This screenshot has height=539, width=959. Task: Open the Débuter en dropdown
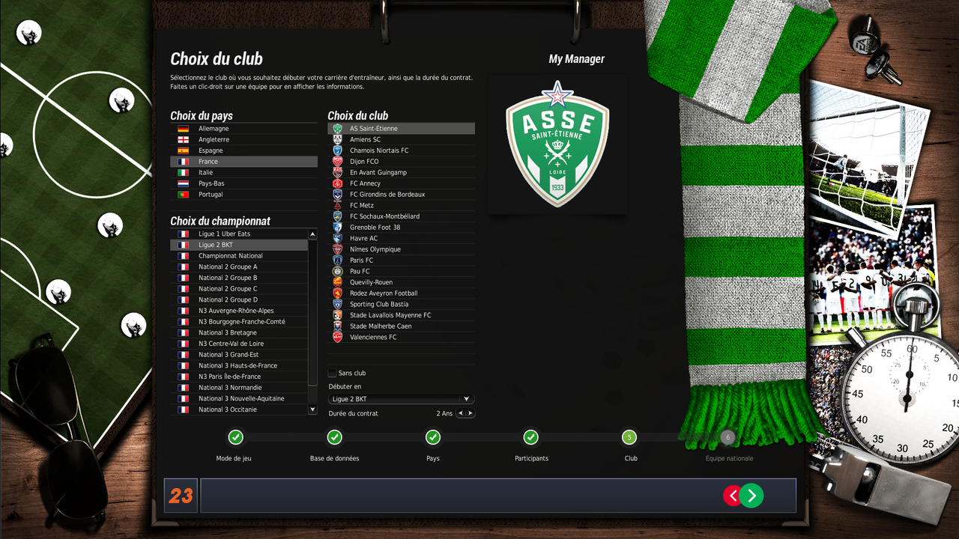(x=402, y=399)
